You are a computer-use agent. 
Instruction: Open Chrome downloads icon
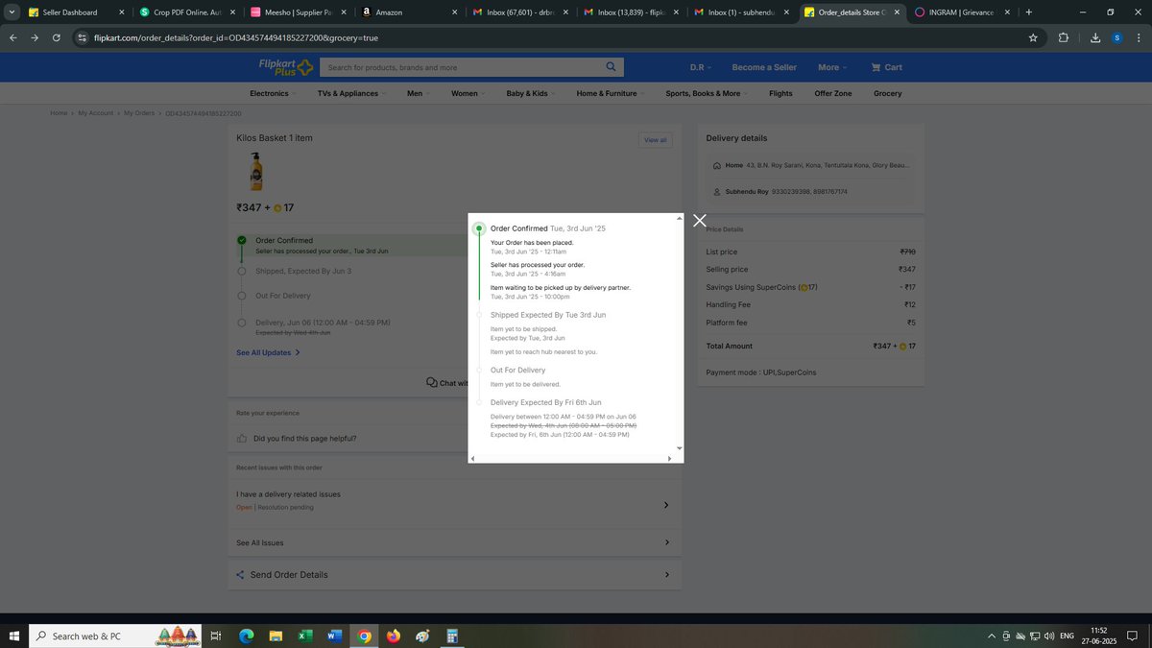1095,37
